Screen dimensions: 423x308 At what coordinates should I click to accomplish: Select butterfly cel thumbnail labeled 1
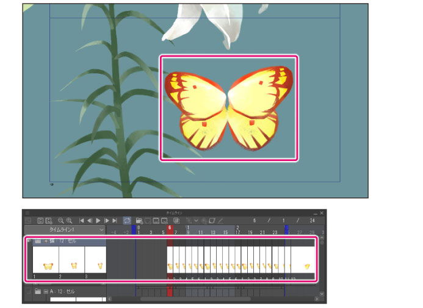tap(46, 260)
